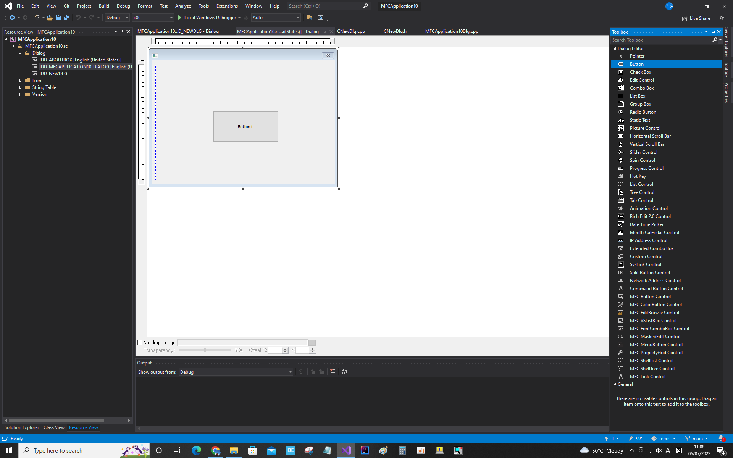Choose the SysLink Control tool
Image resolution: width=733 pixels, height=458 pixels.
(x=667, y=264)
